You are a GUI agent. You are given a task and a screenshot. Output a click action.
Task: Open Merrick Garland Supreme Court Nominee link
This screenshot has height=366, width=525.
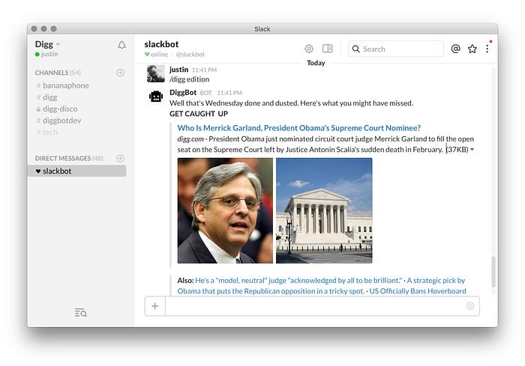point(299,128)
